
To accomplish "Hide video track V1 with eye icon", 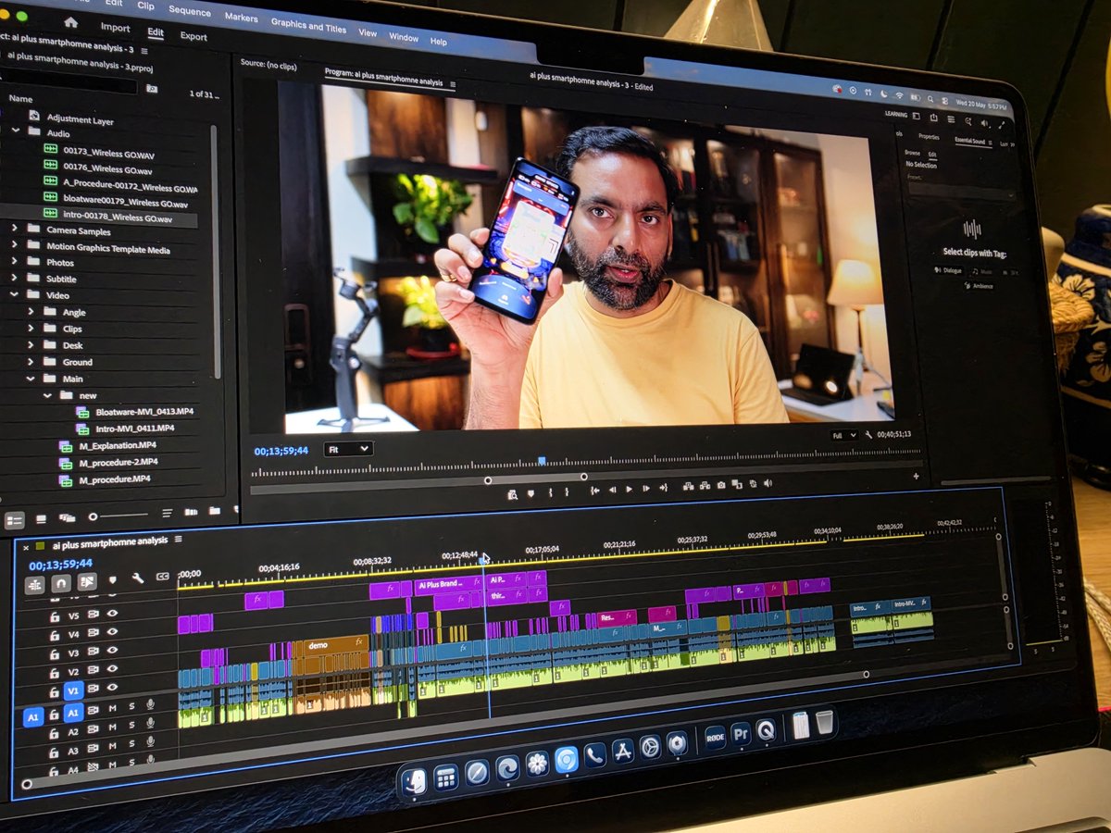I will (111, 688).
